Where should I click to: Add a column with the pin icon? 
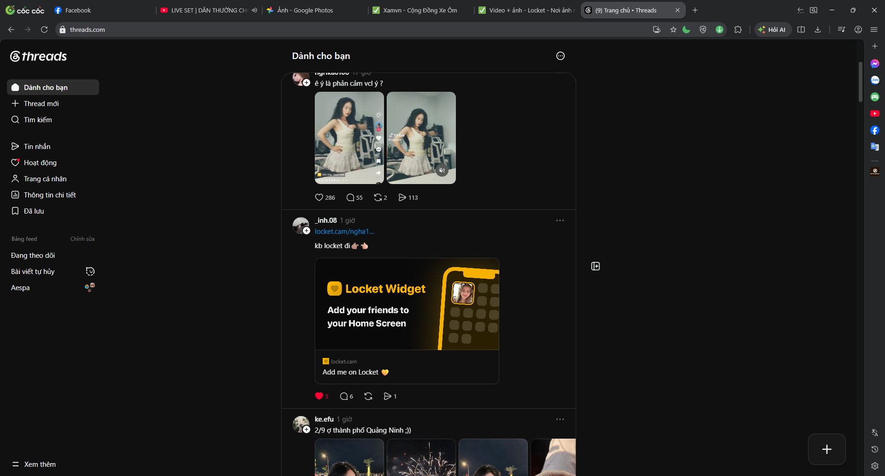click(596, 266)
